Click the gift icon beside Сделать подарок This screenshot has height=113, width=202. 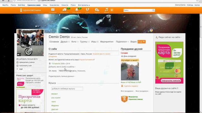click(x=122, y=86)
